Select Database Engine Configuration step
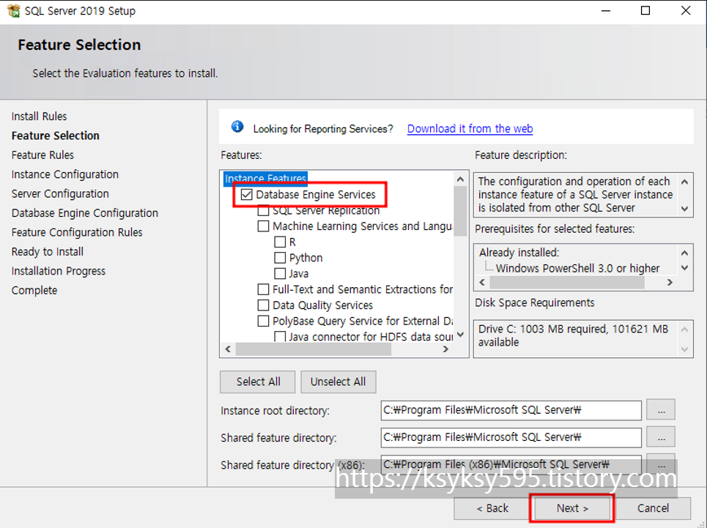Viewport: 707px width, 528px height. 85,213
